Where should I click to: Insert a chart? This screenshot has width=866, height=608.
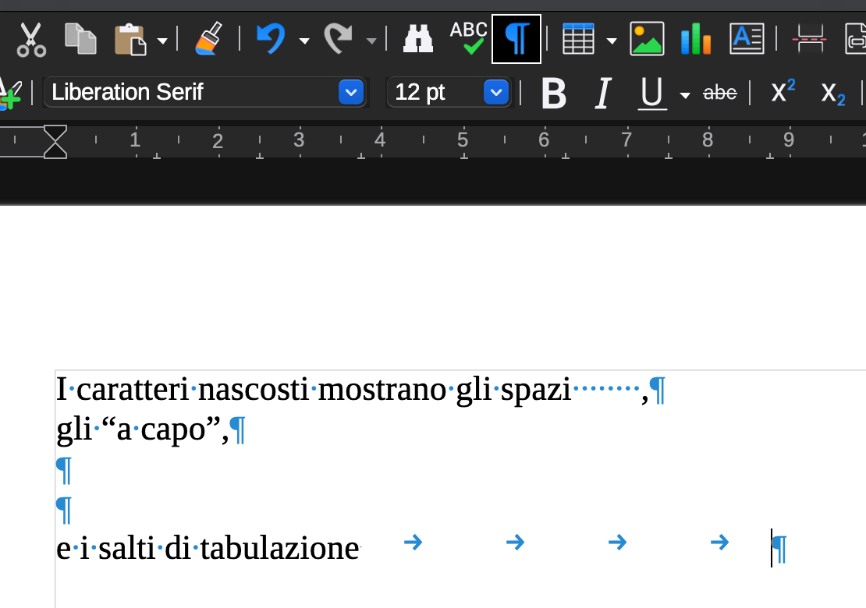point(695,39)
